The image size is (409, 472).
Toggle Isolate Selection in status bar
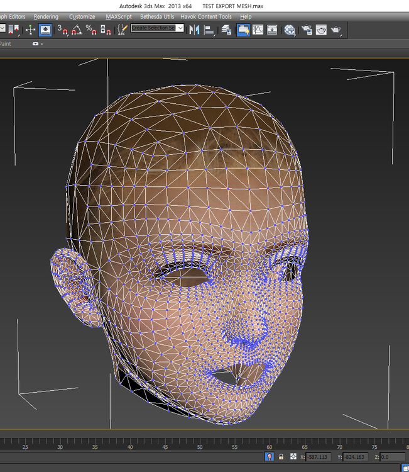click(x=270, y=457)
